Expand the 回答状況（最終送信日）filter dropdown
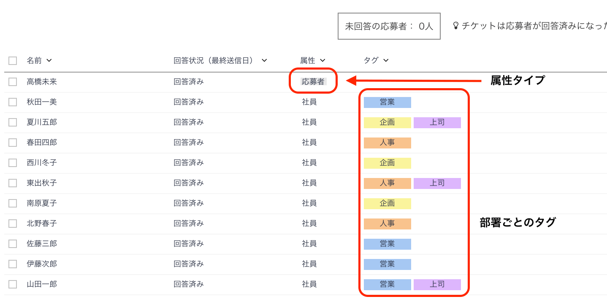This screenshot has height=302, width=607. (x=264, y=60)
